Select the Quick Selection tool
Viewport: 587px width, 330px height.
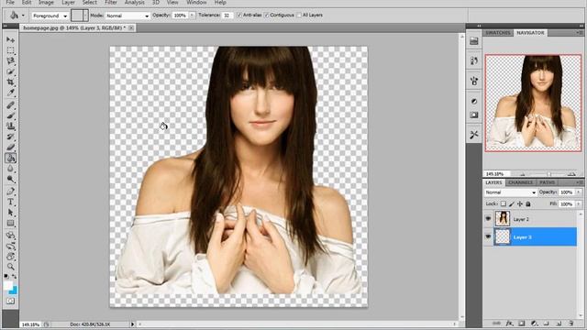10,71
